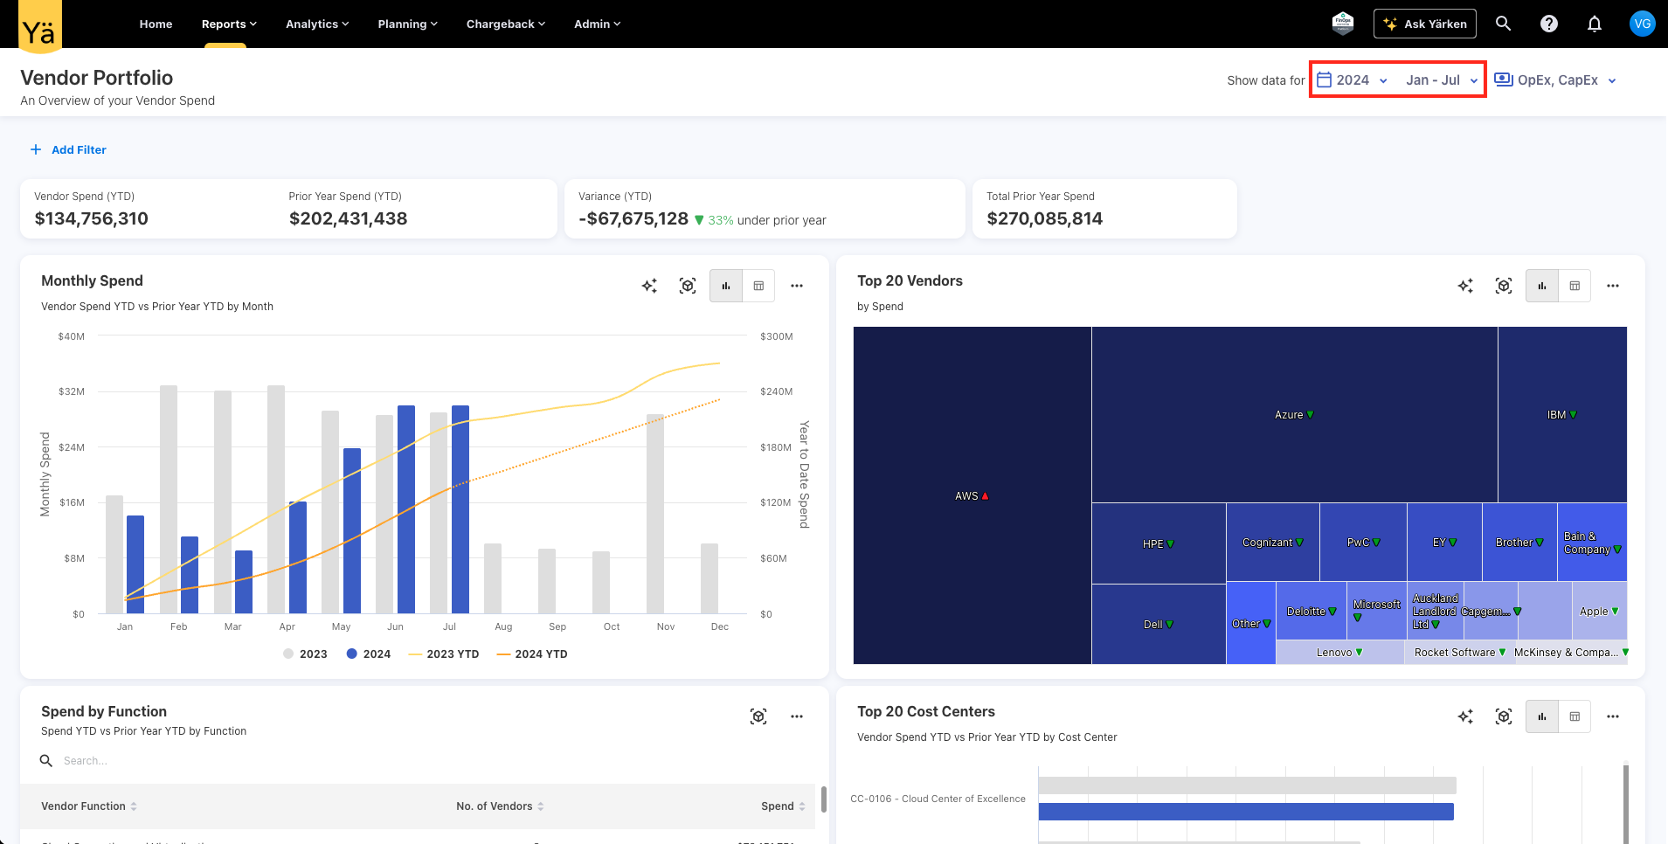1668x844 pixels.
Task: Open the OpEx, CapEx dropdown
Action: (1556, 80)
